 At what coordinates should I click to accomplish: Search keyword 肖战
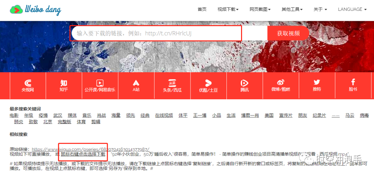[x=101, y=115]
